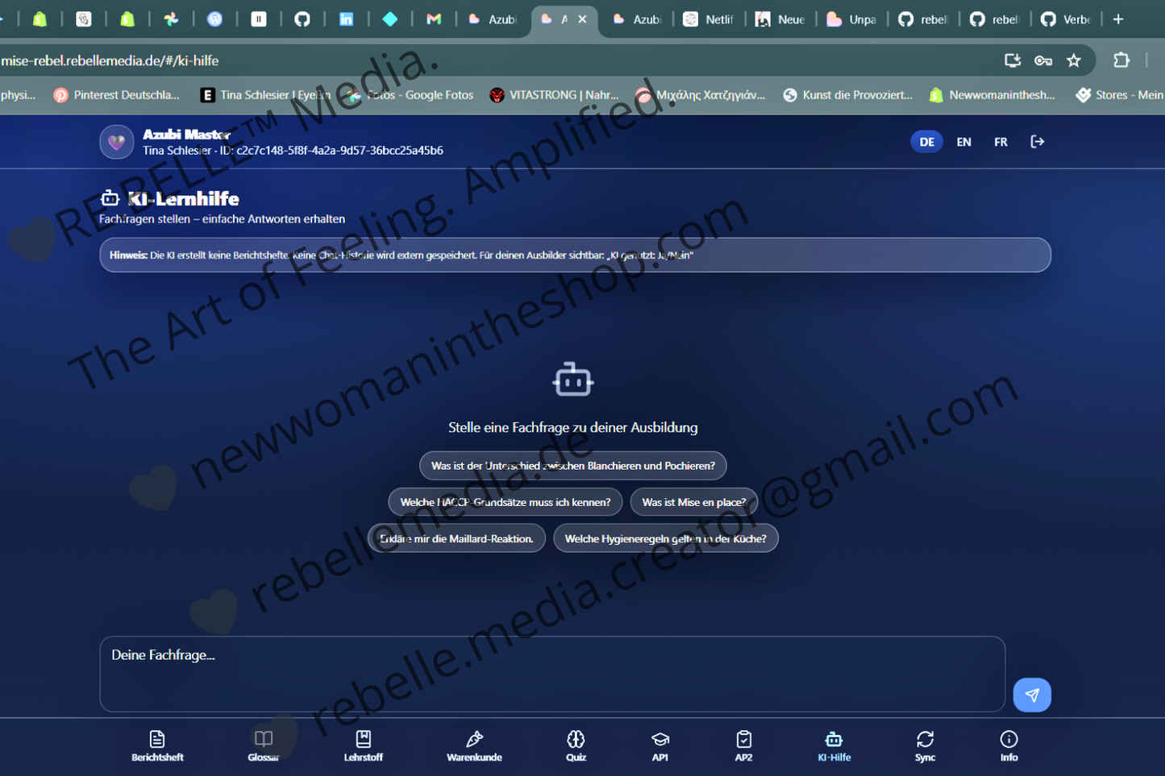Screen dimensions: 1165x776
Task: Switch language to EN
Action: coord(963,141)
